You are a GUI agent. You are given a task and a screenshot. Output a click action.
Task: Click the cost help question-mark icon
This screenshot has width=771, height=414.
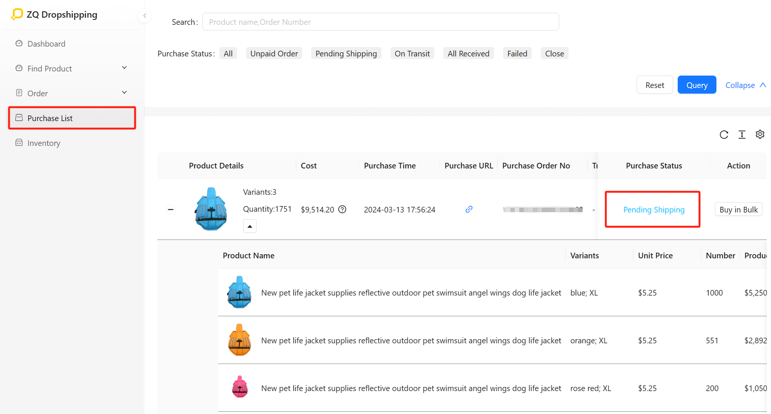(x=342, y=209)
